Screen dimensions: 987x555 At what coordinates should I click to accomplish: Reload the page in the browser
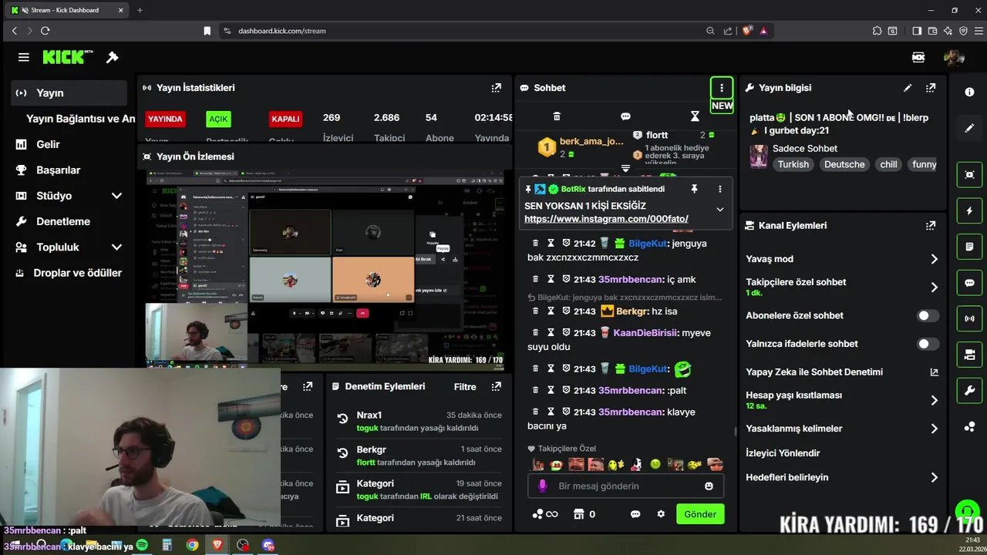[45, 31]
